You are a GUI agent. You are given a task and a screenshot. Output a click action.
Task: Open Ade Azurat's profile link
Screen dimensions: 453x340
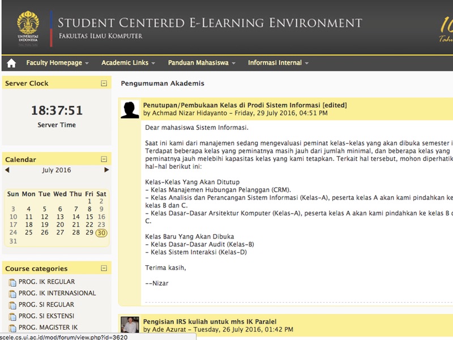169,329
